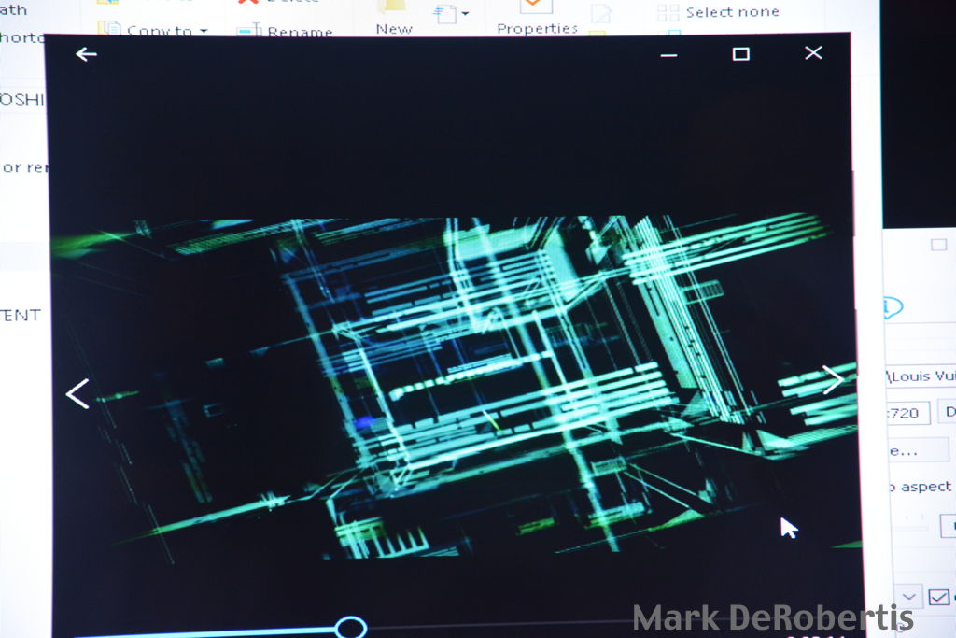The image size is (956, 638).
Task: Click the Properties icon in the ribbon
Action: click(536, 7)
